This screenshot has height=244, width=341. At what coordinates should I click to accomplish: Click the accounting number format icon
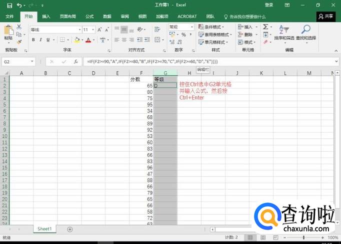[172, 34]
